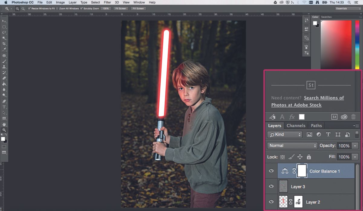363x211 pixels.
Task: Switch to the Channels tab
Action: tap(296, 126)
